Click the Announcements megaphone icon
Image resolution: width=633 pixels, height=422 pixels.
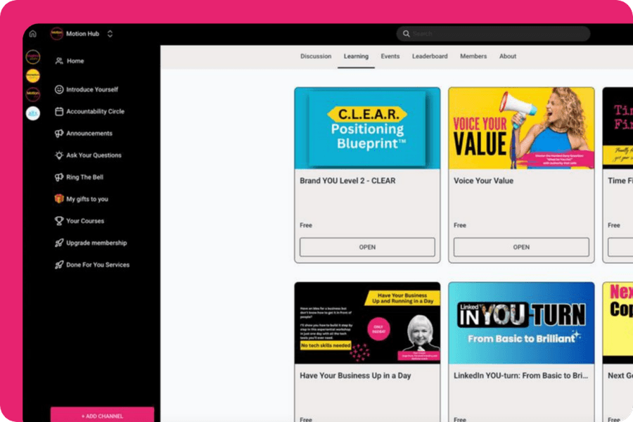[59, 133]
